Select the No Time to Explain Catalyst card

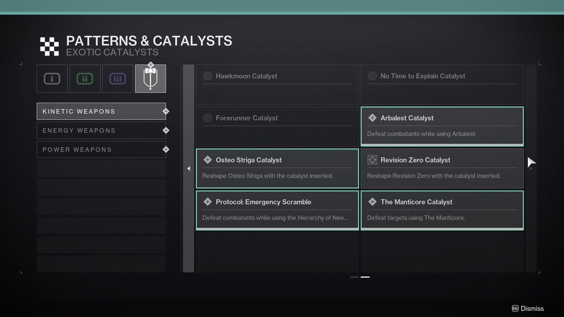point(442,85)
